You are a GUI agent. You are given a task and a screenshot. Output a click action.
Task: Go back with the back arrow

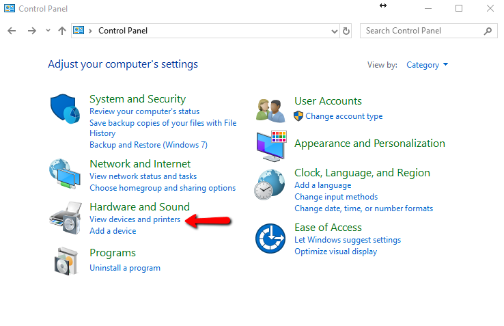(12, 31)
